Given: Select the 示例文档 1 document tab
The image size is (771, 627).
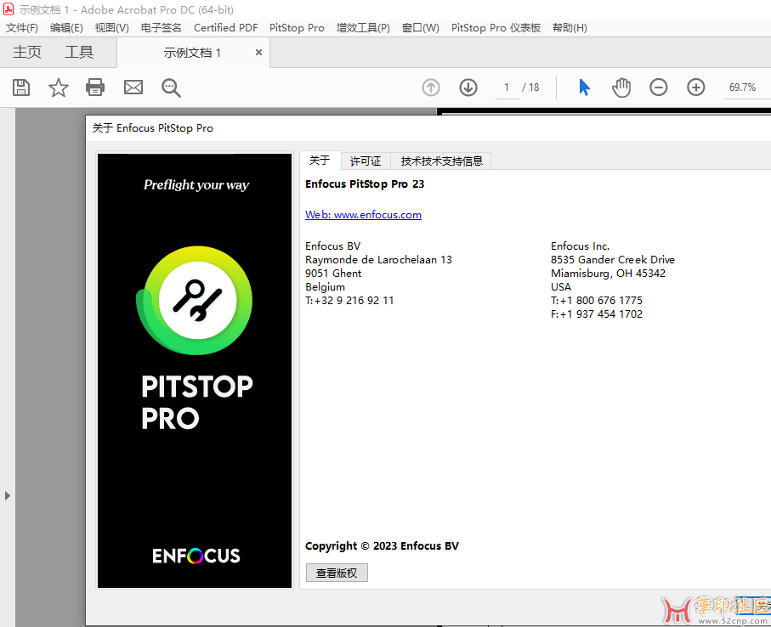Looking at the screenshot, I should point(193,53).
